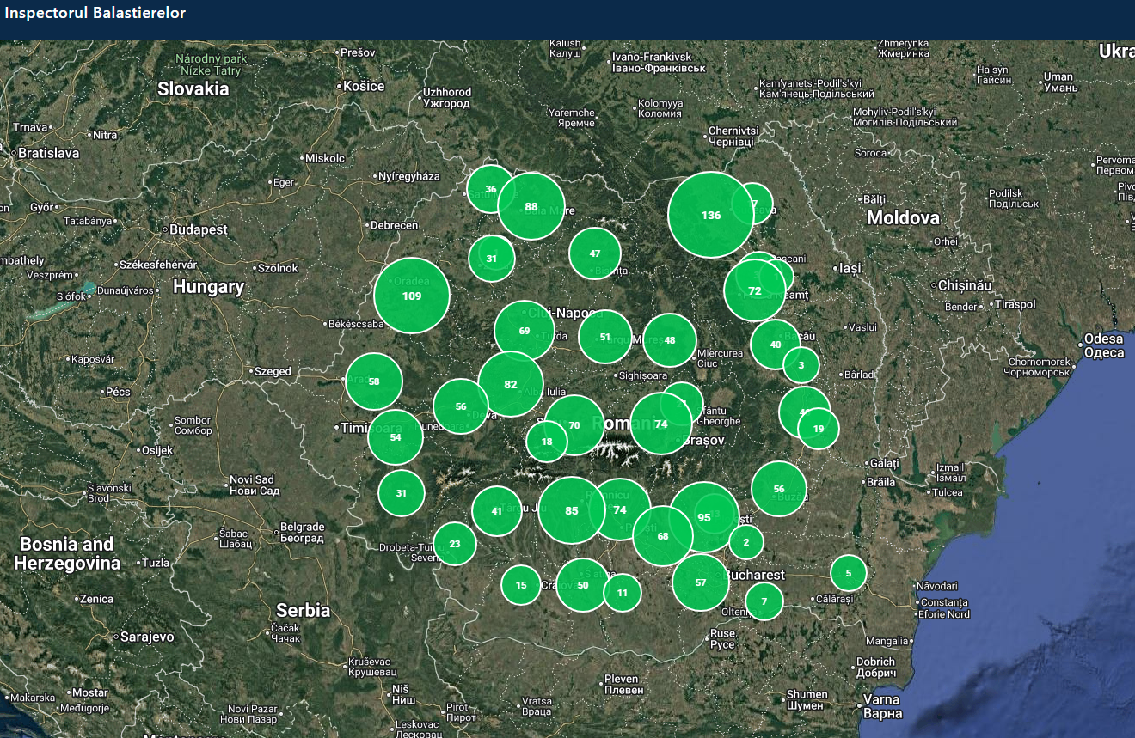Open the cluster marker showing 41
Image resolution: width=1135 pixels, height=738 pixels.
(497, 511)
